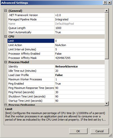
Task: Collapse the Process Orphaning section
Action: point(6,105)
